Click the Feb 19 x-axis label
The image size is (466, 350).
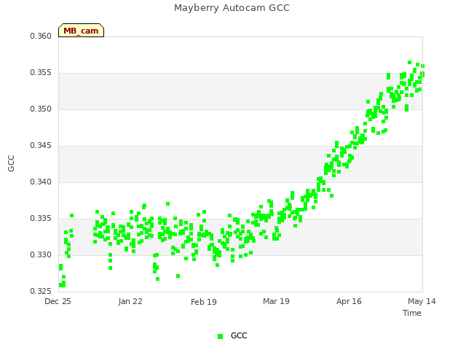(204, 302)
